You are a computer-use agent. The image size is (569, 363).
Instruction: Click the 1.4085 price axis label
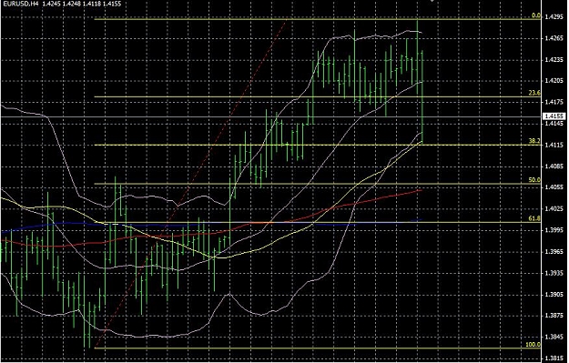point(554,166)
